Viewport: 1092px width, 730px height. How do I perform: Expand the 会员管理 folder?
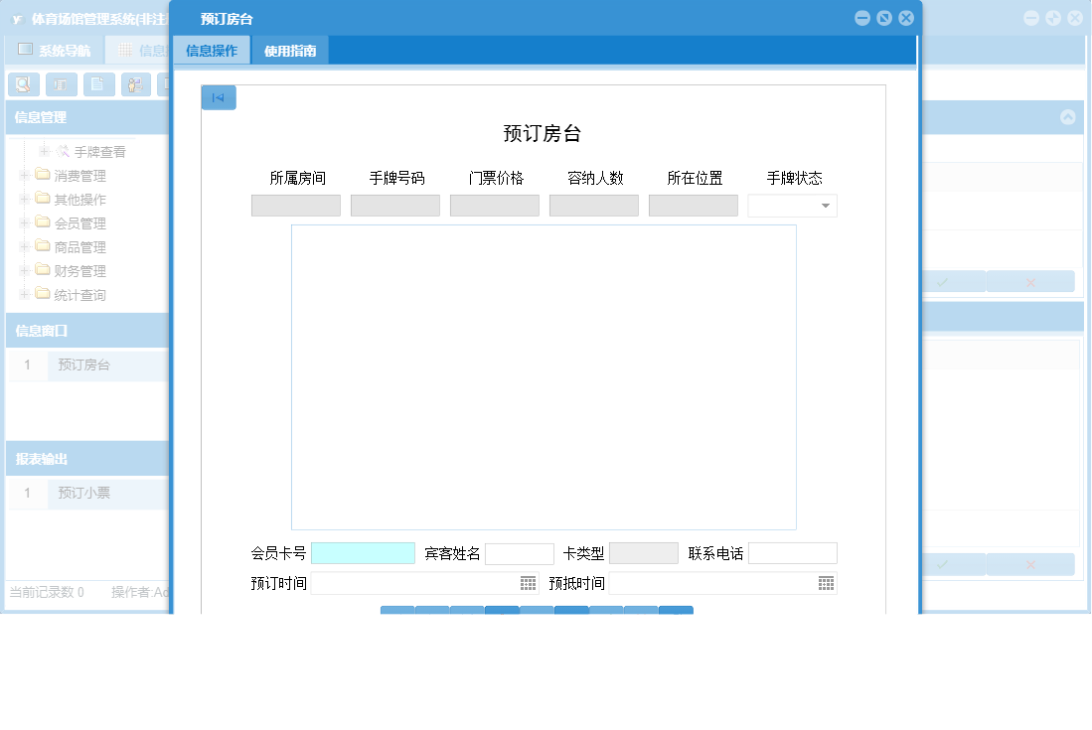(22, 222)
